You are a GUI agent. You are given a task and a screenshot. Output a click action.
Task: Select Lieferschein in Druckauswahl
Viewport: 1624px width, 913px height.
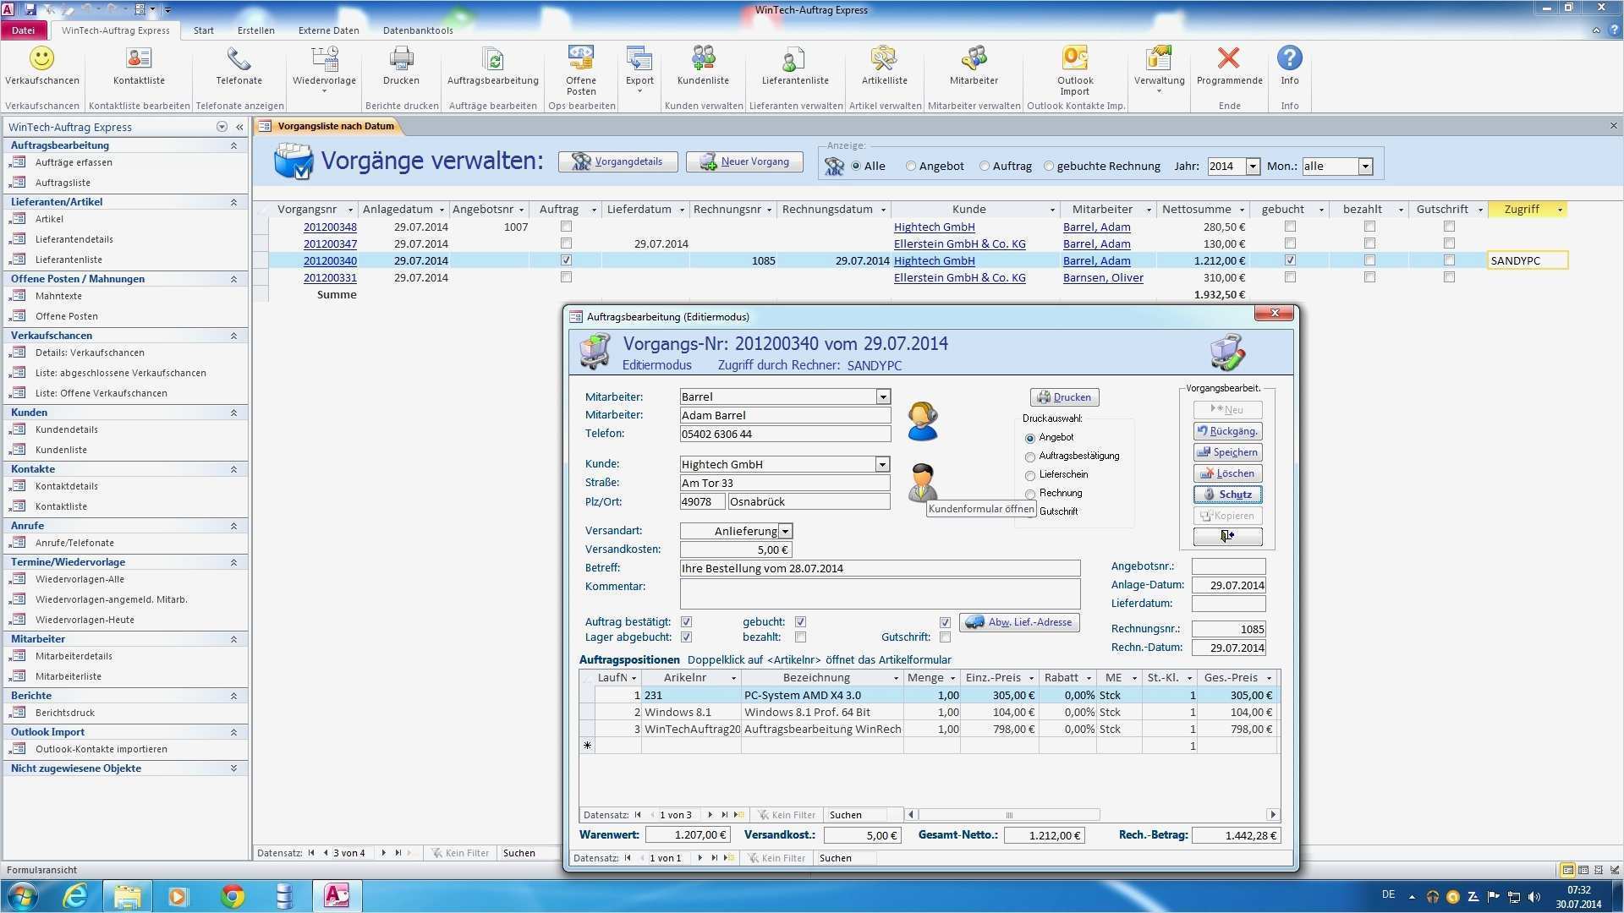point(1030,475)
